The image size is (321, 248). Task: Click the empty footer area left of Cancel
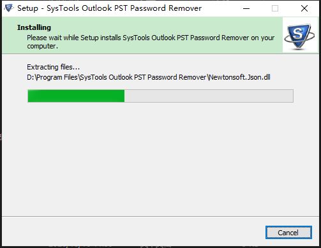coord(132,233)
